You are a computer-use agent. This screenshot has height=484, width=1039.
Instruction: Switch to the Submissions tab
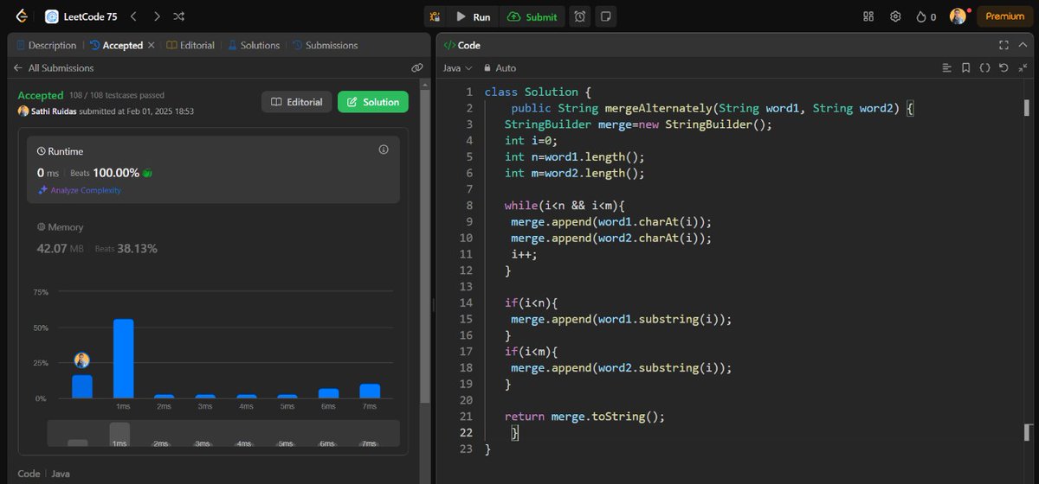[x=325, y=45]
